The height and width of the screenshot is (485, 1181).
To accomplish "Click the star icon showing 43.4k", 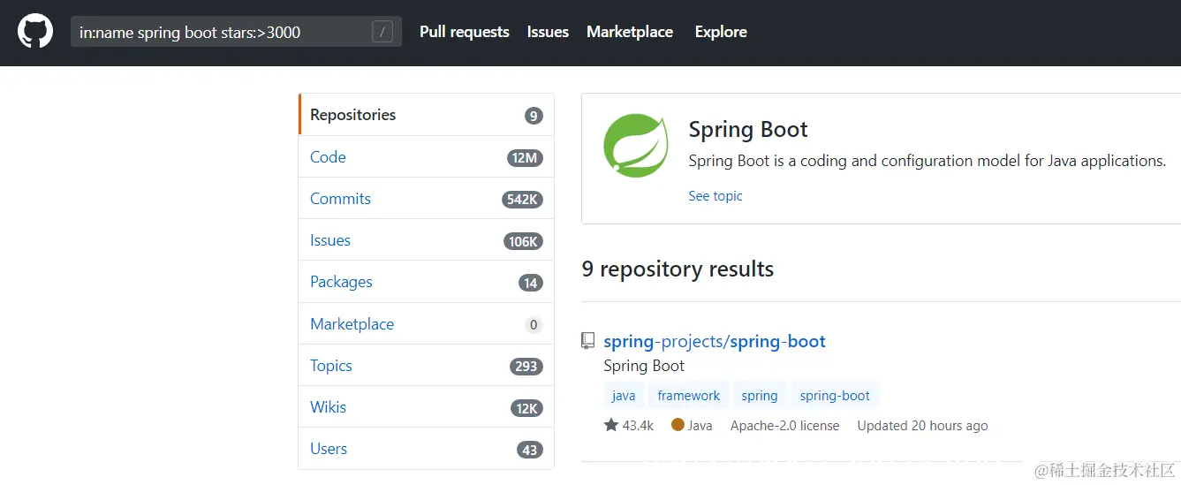I will point(611,426).
